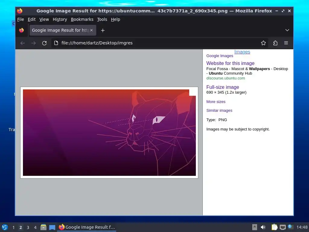
Task: Click the Images link at top
Action: coord(242,52)
